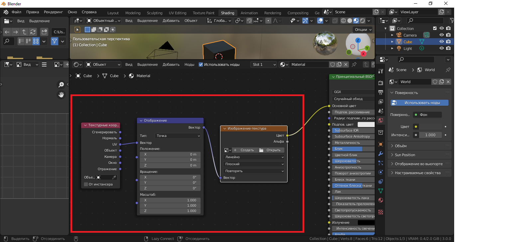Uncheck Использовать ноды checkbox in node editor
Image resolution: width=506 pixels, height=242 pixels.
[x=201, y=64]
